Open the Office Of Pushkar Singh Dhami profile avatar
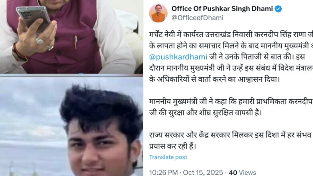This screenshot has height=176, width=313. coord(158,13)
